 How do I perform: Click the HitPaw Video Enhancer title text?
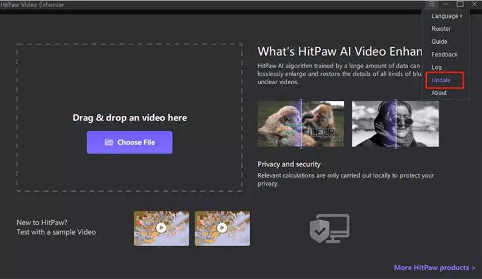(x=32, y=5)
